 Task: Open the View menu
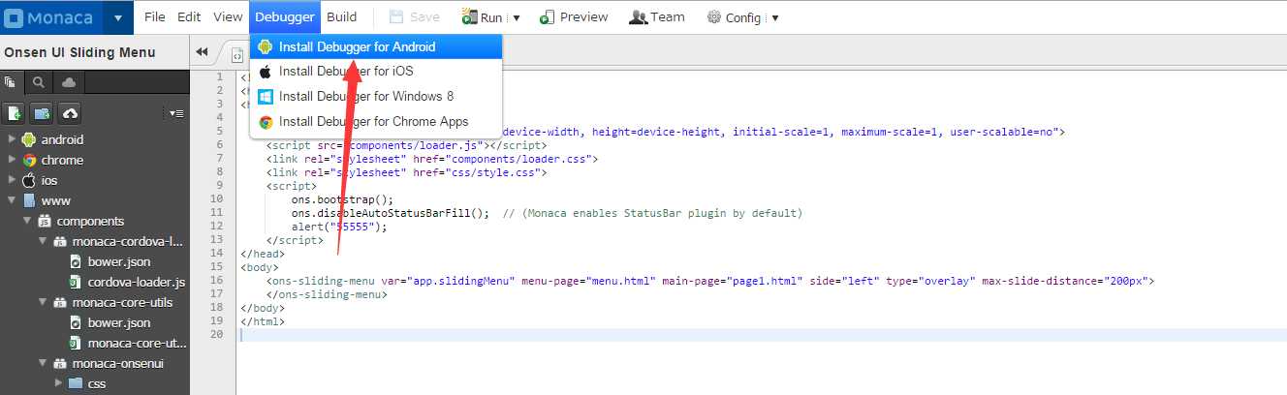(228, 17)
